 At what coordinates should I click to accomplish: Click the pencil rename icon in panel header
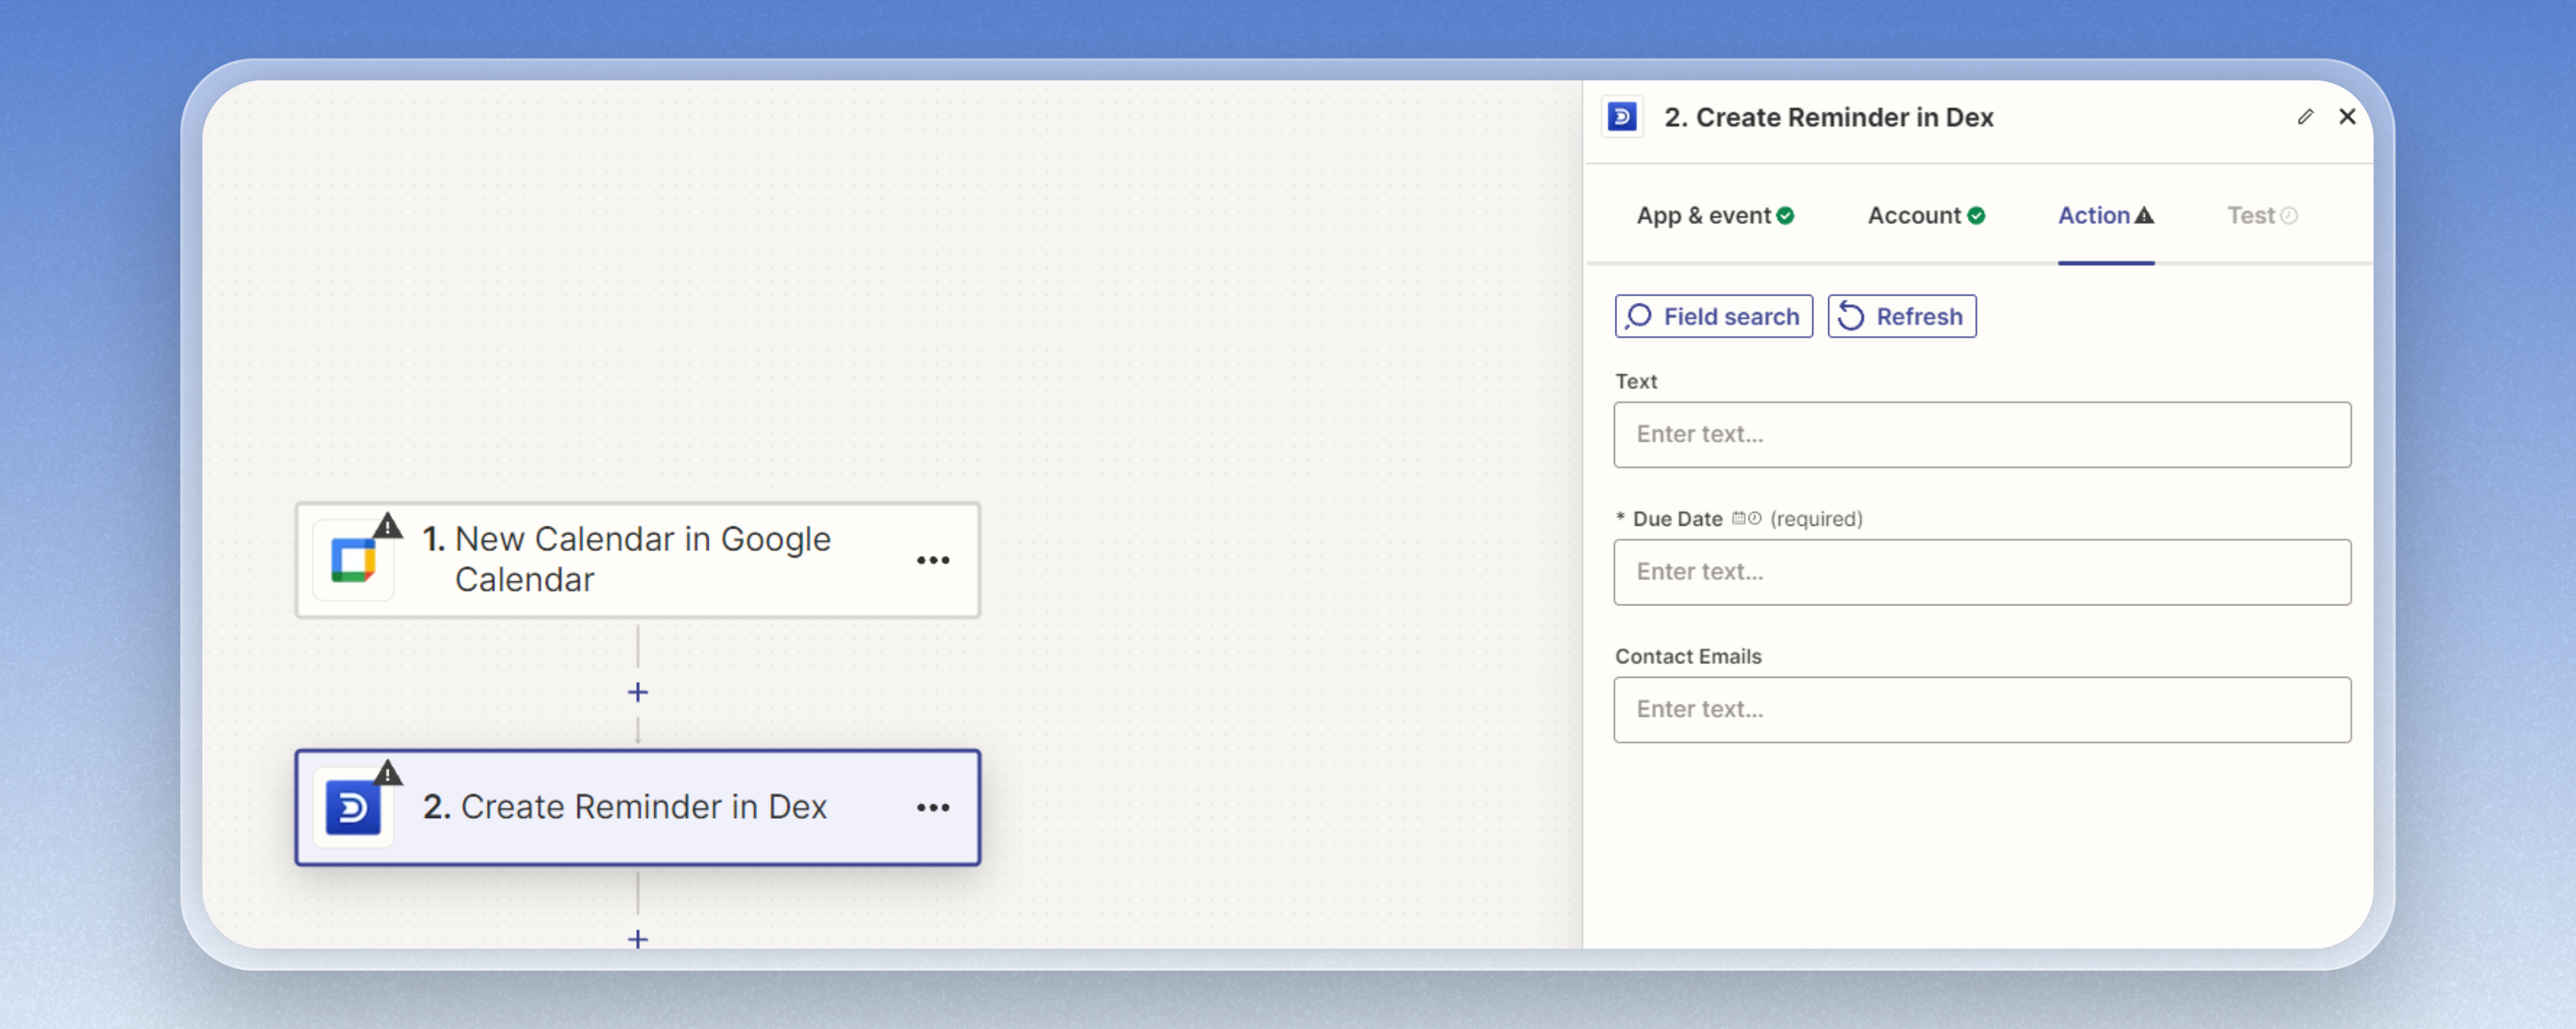[x=2305, y=117]
